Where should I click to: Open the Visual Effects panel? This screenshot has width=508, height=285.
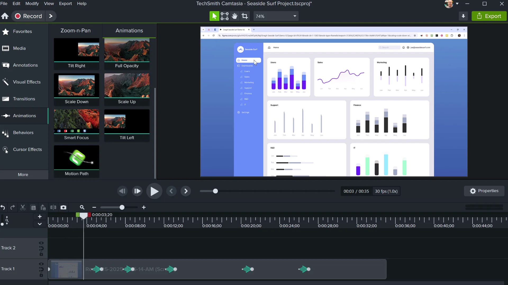coord(27,82)
